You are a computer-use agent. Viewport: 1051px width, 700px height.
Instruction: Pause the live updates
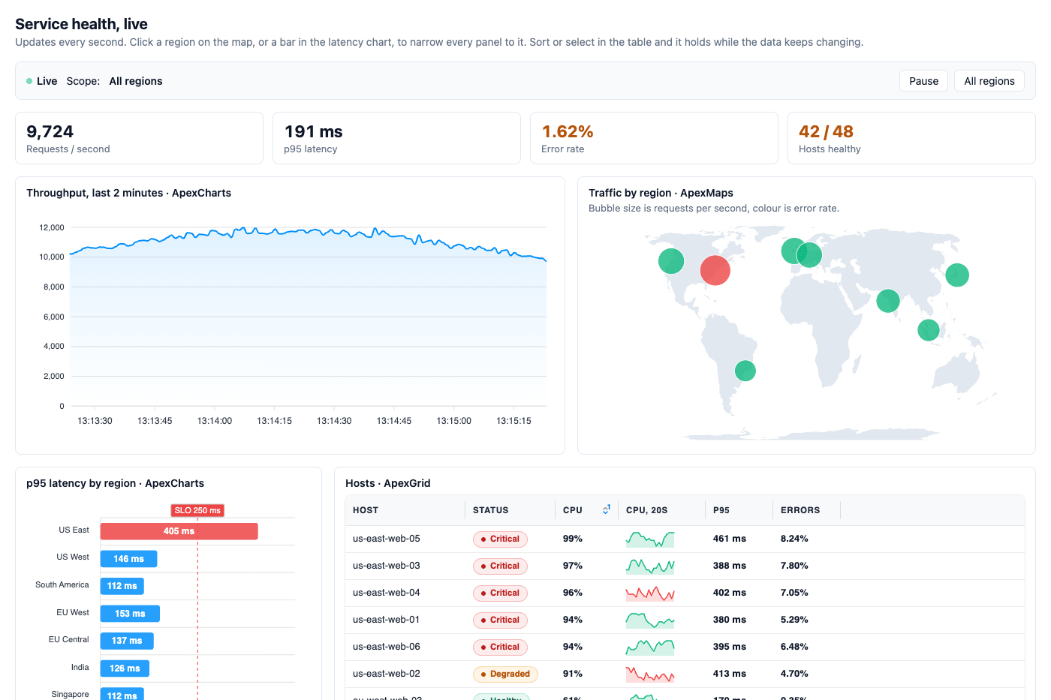tap(923, 81)
